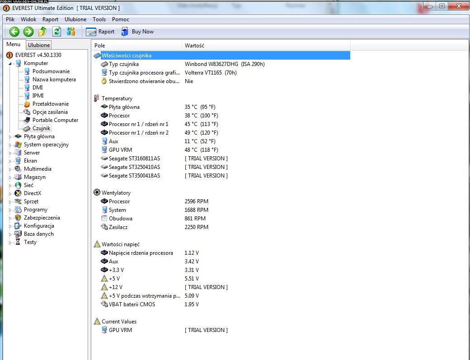The image size is (470, 360).
Task: Click the Temperatury thermometer icon
Action: (97, 98)
